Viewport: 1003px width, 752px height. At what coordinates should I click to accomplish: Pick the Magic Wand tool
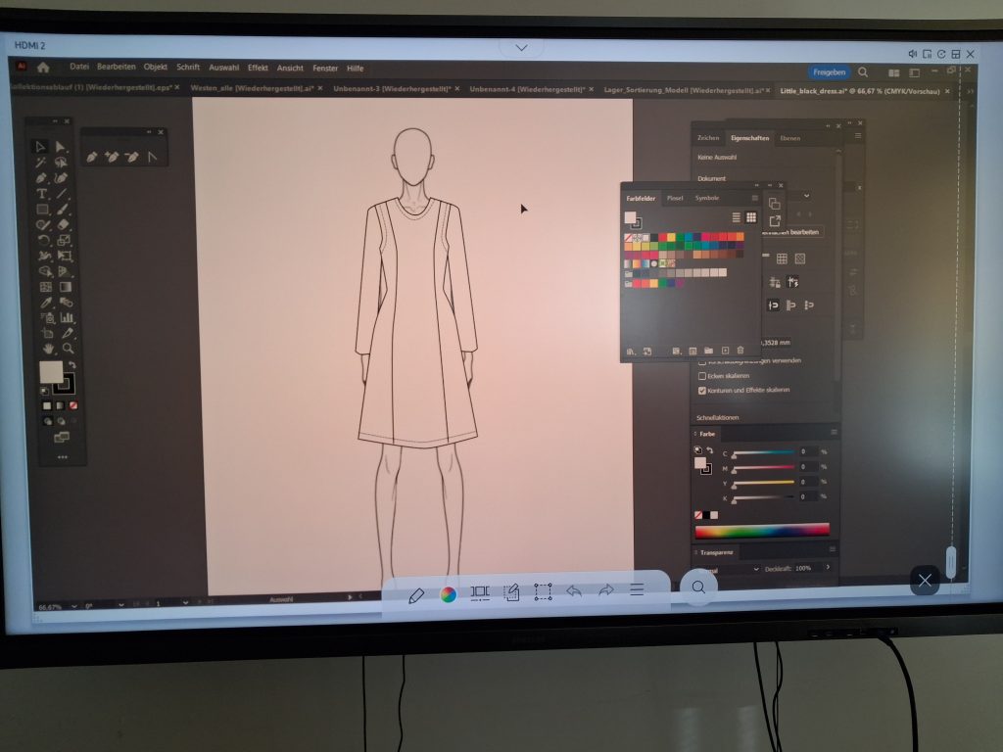tap(42, 163)
